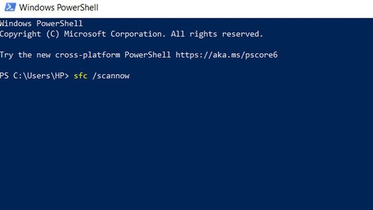Open the PowerShell icon system menu
Viewport: 373px width, 210px height.
10,7
